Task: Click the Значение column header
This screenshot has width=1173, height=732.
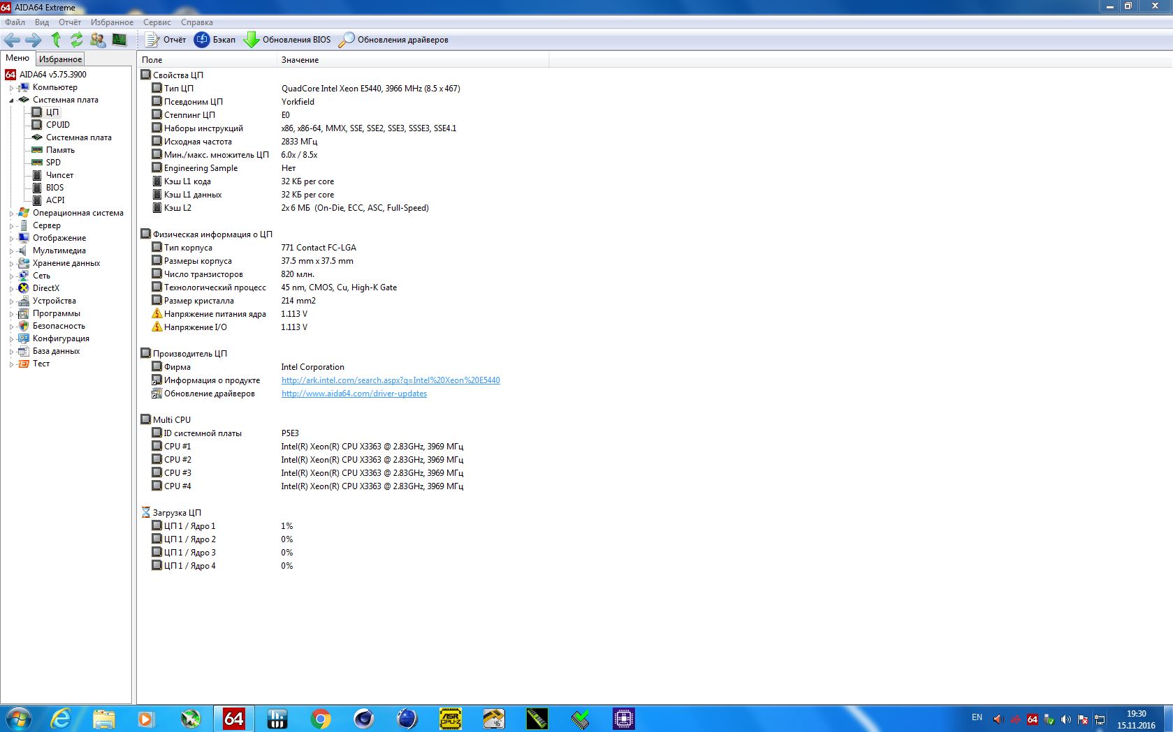Action: point(414,60)
